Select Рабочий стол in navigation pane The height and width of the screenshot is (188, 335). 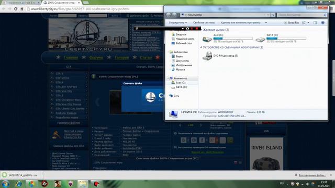[184, 43]
